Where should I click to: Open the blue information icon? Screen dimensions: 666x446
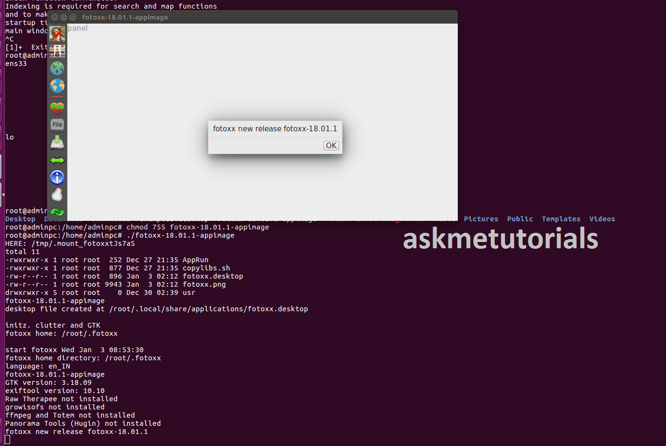click(57, 178)
